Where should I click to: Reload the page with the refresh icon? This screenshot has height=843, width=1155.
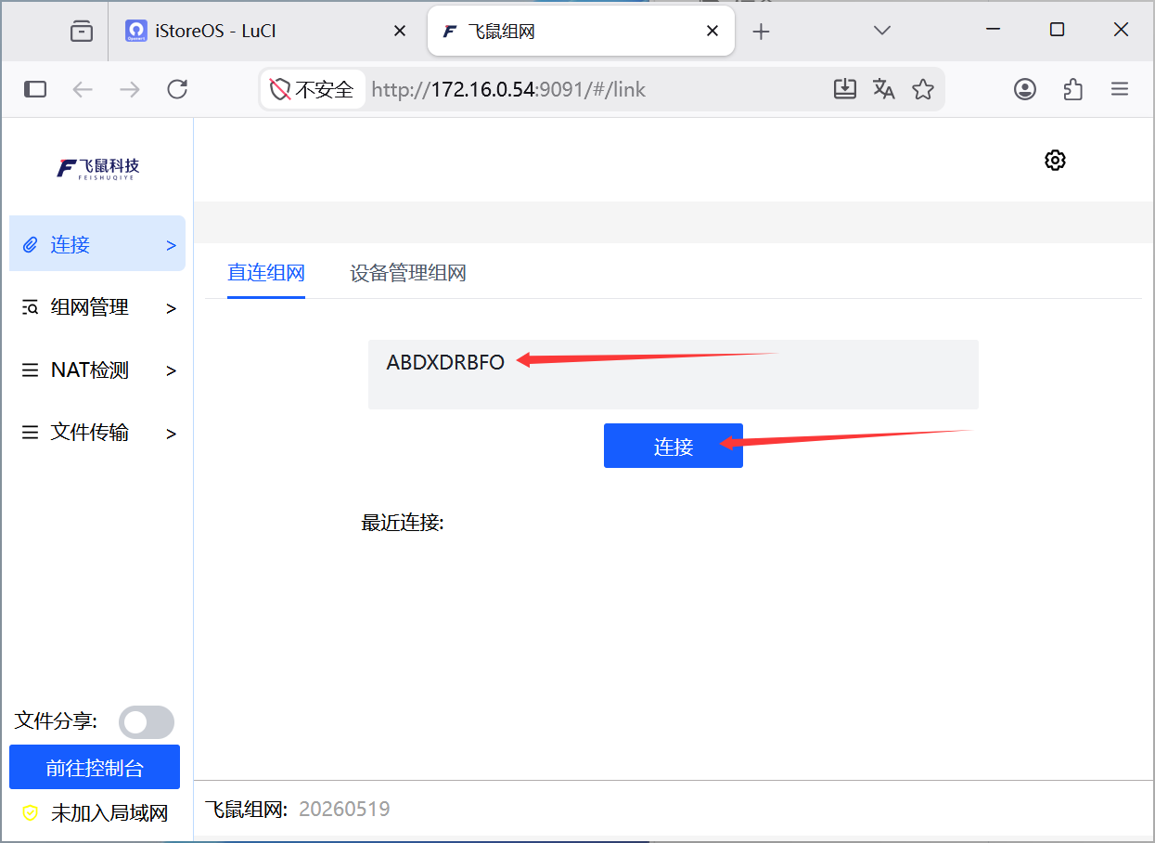177,89
